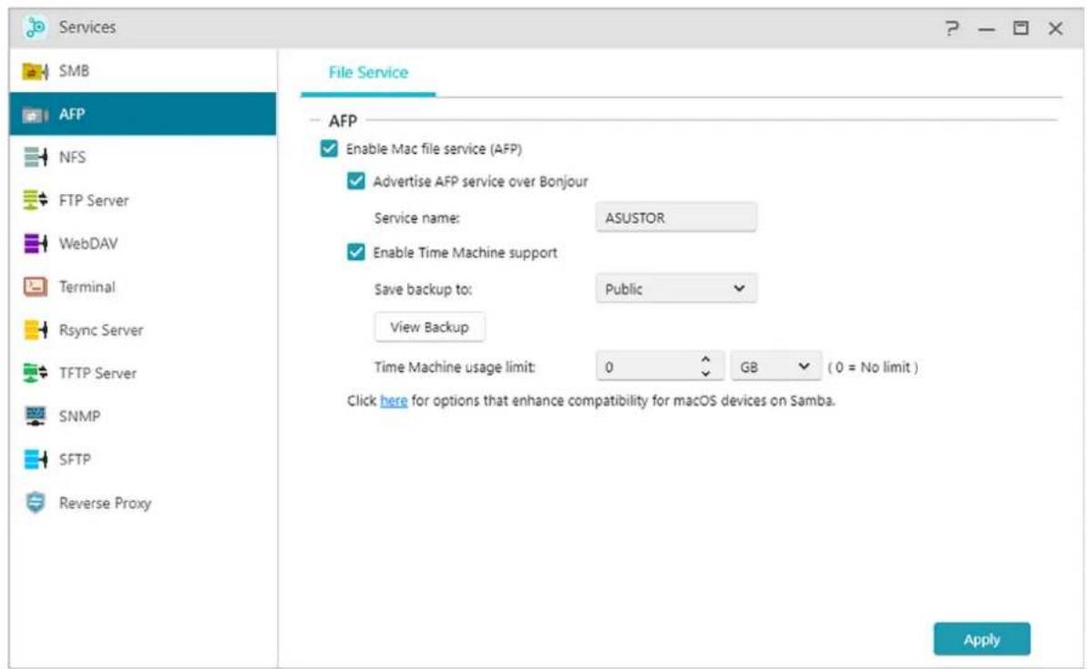Open the Save backup to dropdown
Screen dimensions: 1087x669
click(x=676, y=288)
